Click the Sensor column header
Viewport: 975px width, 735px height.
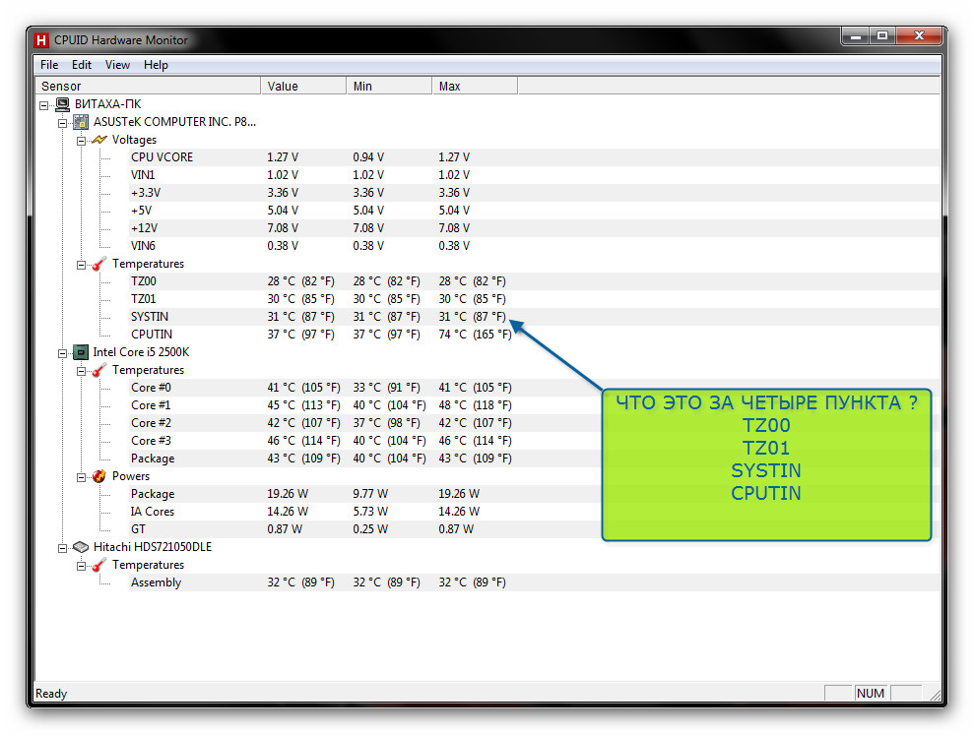coord(148,87)
